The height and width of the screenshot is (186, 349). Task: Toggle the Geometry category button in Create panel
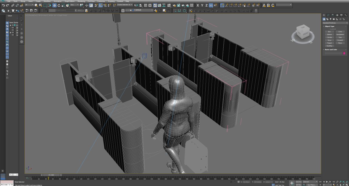point(324,19)
